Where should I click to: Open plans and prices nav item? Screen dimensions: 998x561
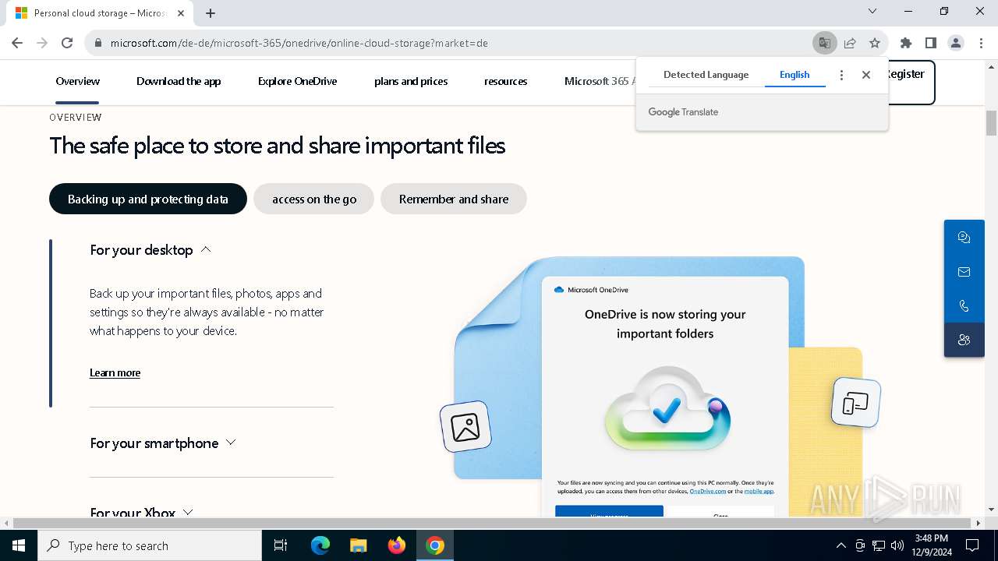click(x=411, y=81)
